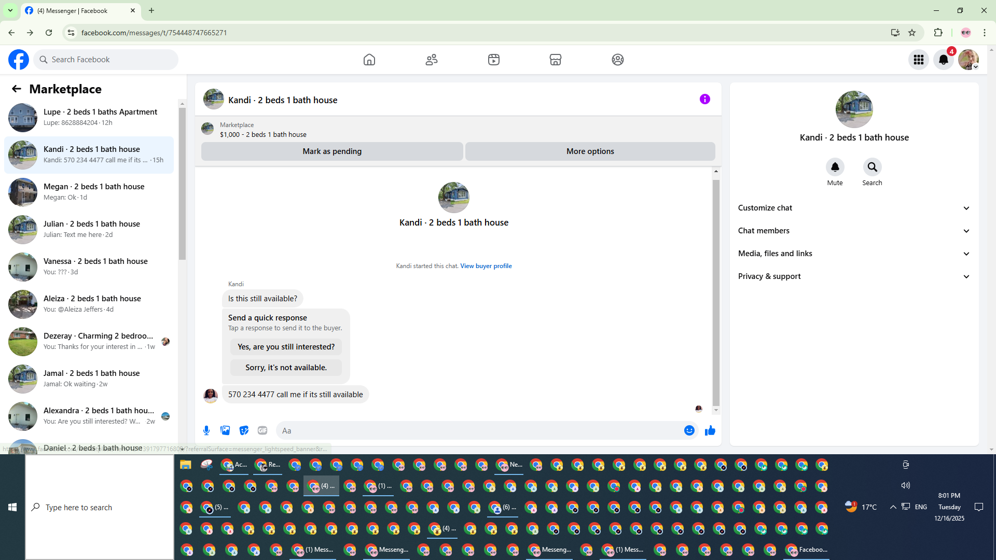Click the Facebook logo
Image resolution: width=996 pixels, height=560 pixels.
tap(19, 60)
